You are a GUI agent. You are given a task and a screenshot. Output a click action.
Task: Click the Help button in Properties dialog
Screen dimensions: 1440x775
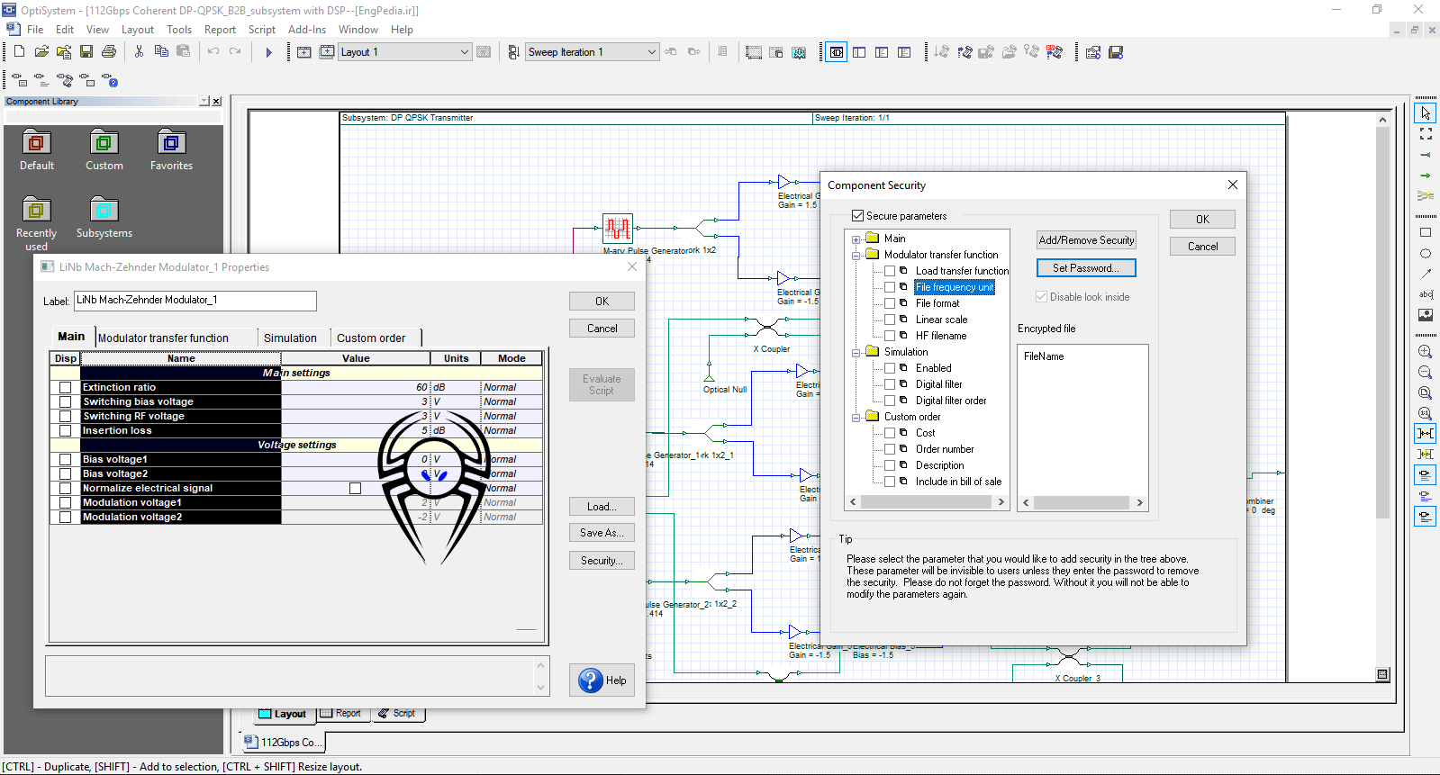tap(602, 680)
